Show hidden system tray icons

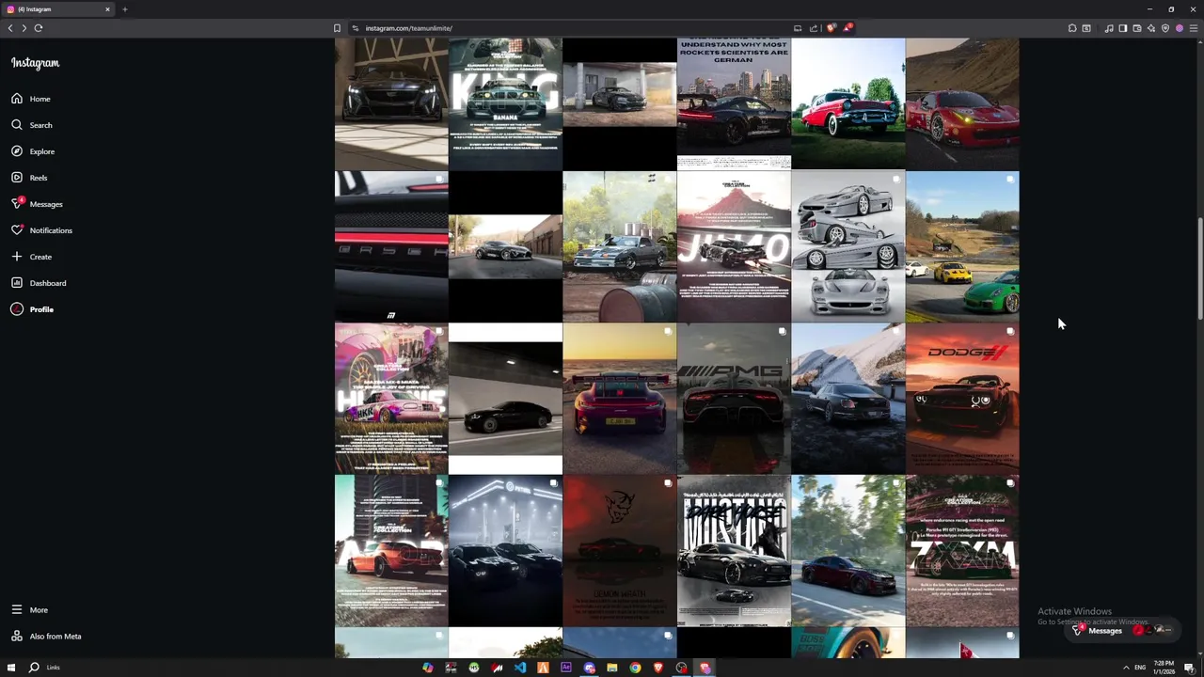click(1126, 668)
